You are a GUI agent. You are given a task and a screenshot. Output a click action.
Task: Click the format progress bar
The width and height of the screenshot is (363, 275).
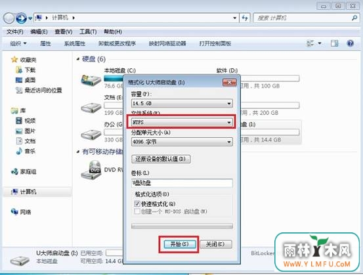pos(182,226)
